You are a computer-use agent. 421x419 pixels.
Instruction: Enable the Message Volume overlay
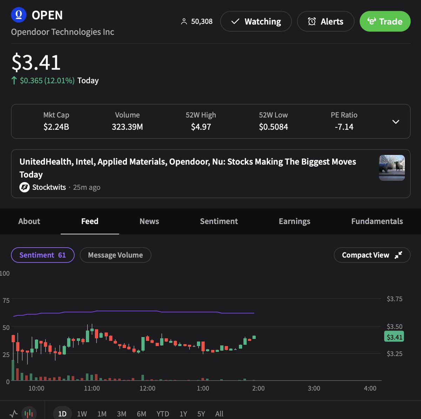[115, 255]
